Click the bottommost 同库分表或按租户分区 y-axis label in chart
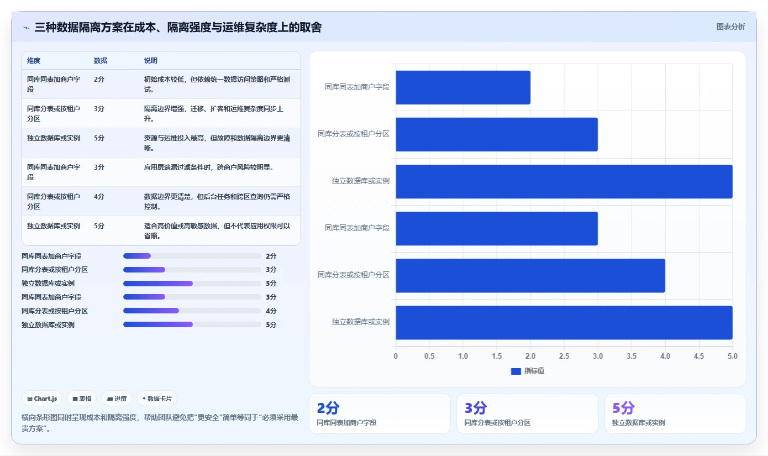Image resolution: width=768 pixels, height=456 pixels. [354, 275]
